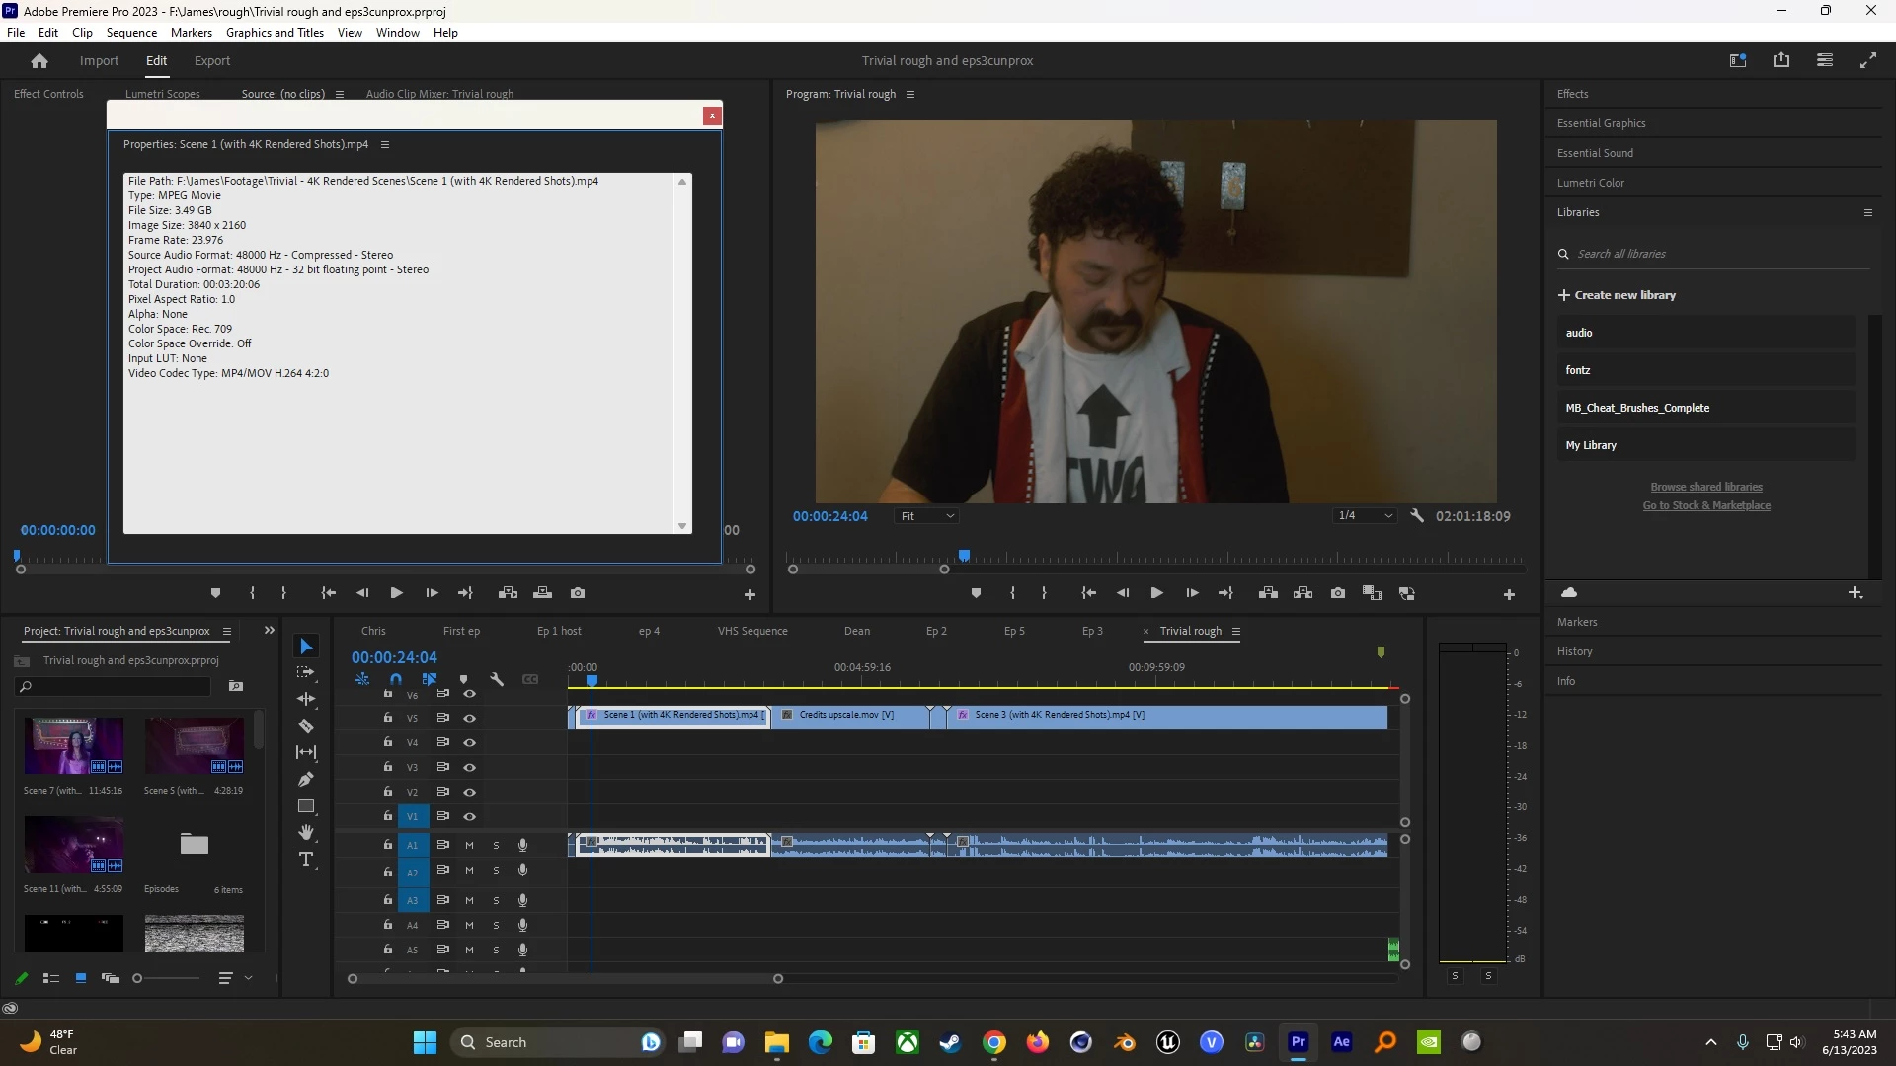Select the Hand tool
The height and width of the screenshot is (1066, 1896).
coord(306,833)
